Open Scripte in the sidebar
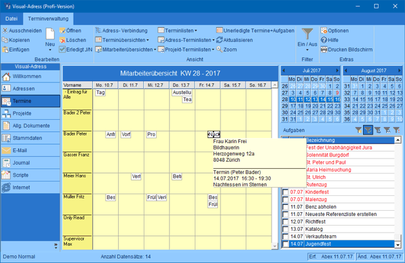Viewport: 405px width, 263px height. pos(30,175)
